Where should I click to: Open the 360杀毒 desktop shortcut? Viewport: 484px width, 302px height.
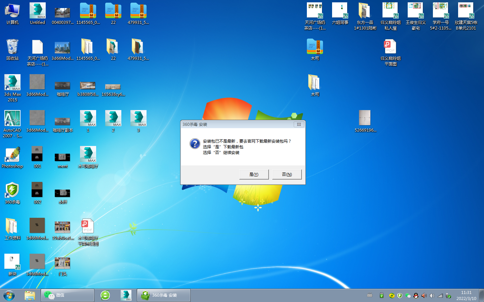(12, 190)
